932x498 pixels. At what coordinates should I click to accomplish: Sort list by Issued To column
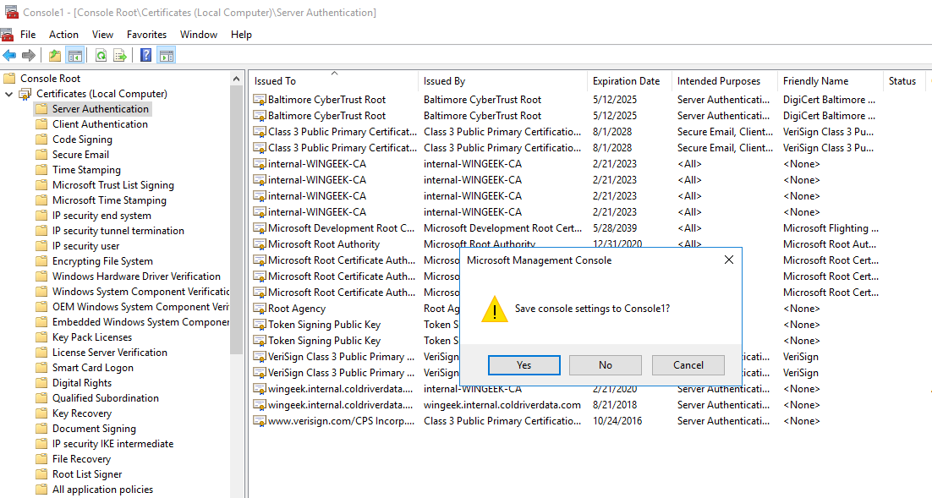pyautogui.click(x=276, y=81)
